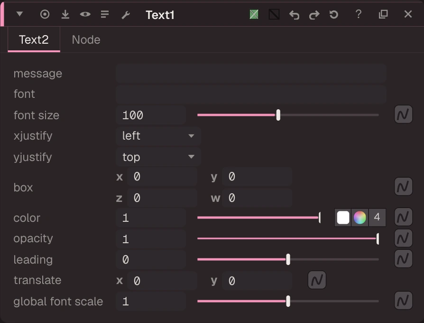The width and height of the screenshot is (424, 323).
Task: Click the white color swatch
Action: point(343,218)
